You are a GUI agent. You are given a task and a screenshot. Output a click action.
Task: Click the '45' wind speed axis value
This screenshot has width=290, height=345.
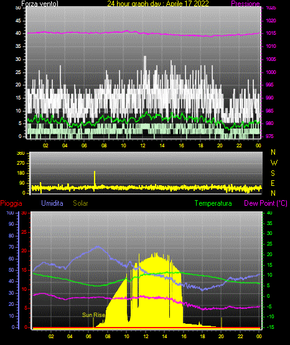coord(18,21)
